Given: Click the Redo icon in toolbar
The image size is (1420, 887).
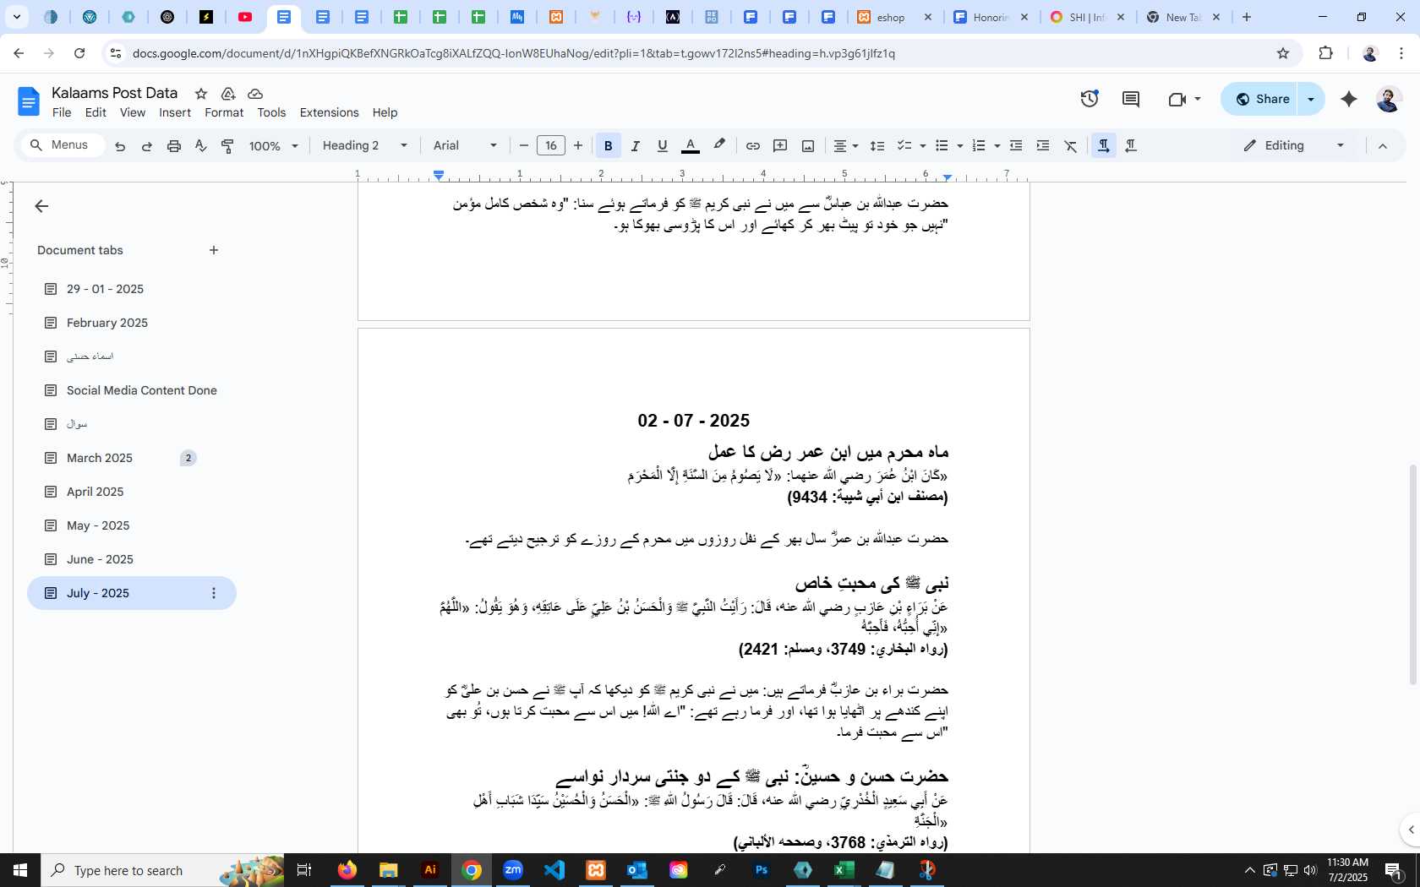Looking at the screenshot, I should (x=146, y=146).
